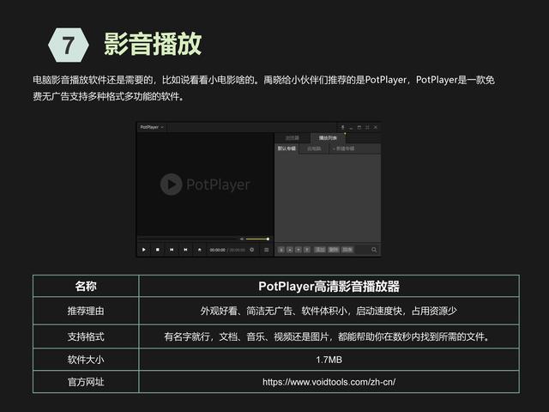
Task: Open the PotPlayer control panel gear icon
Action: tap(251, 250)
